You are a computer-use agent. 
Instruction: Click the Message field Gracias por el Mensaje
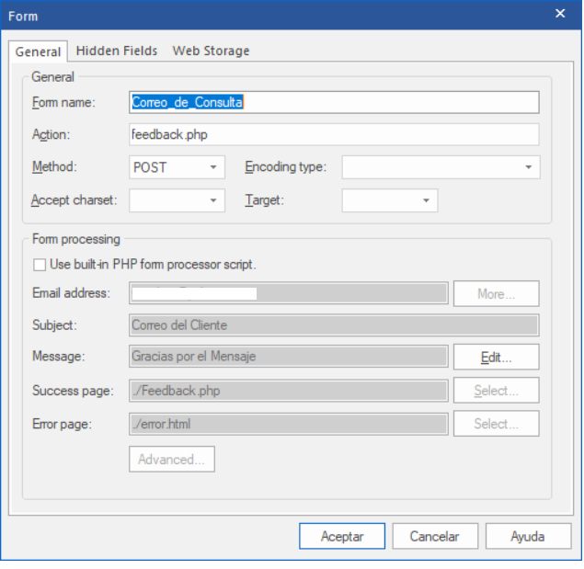(289, 357)
